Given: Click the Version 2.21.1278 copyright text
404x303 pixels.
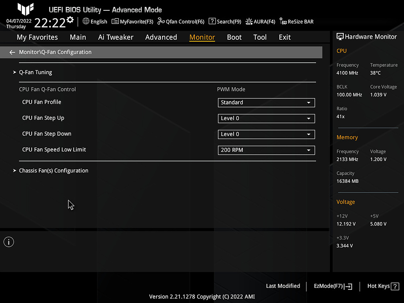Looking at the screenshot, I should (x=202, y=297).
